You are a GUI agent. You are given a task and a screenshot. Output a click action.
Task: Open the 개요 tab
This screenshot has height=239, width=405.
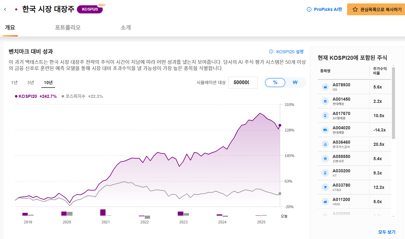(x=10, y=27)
